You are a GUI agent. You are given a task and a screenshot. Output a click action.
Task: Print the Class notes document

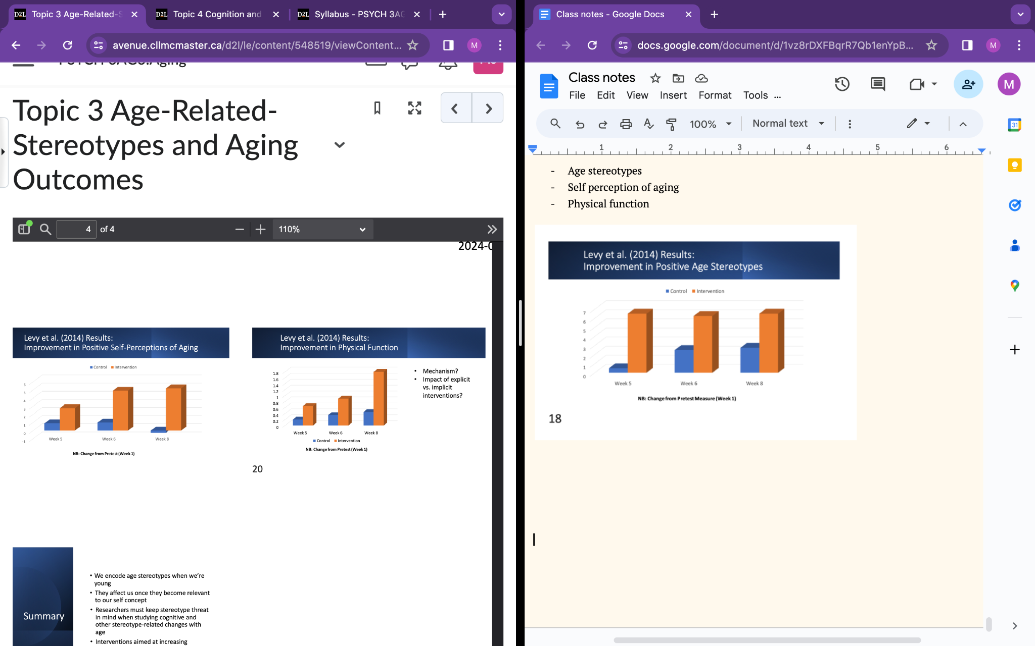click(626, 124)
